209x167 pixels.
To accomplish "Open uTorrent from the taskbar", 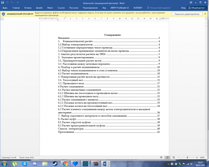I will click(14, 164).
